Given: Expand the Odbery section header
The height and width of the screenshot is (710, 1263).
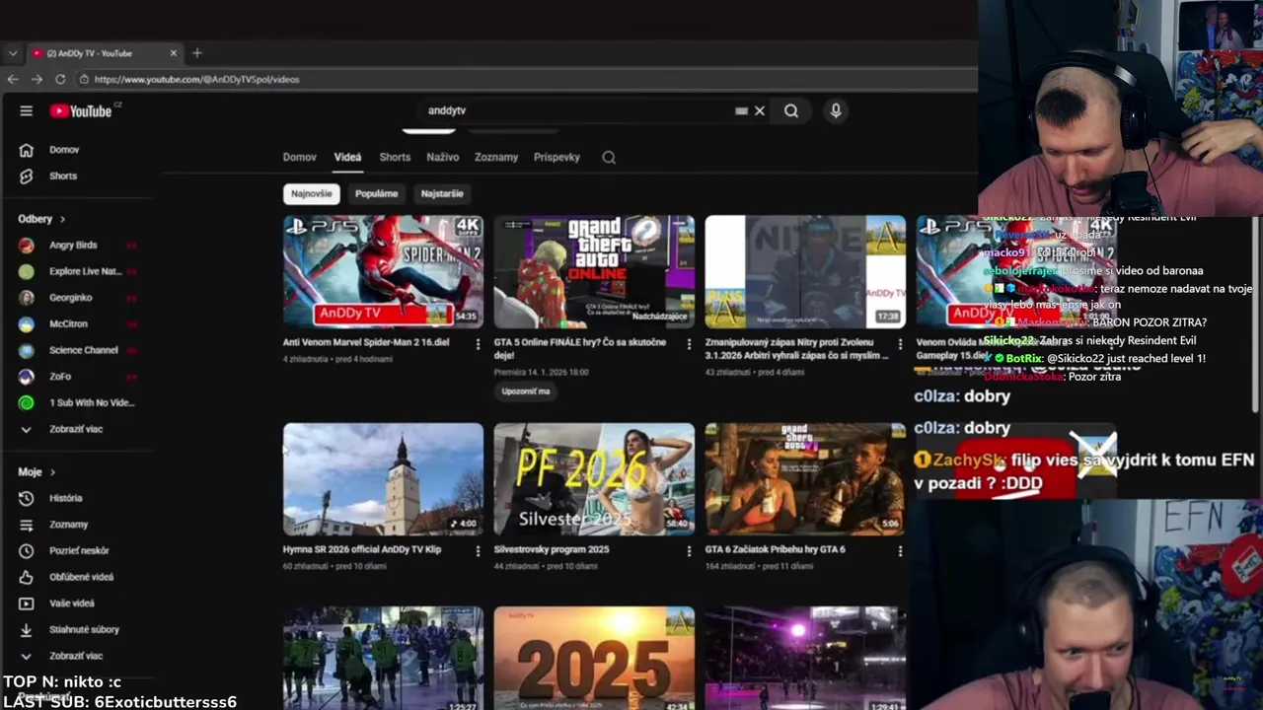Looking at the screenshot, I should click(41, 219).
